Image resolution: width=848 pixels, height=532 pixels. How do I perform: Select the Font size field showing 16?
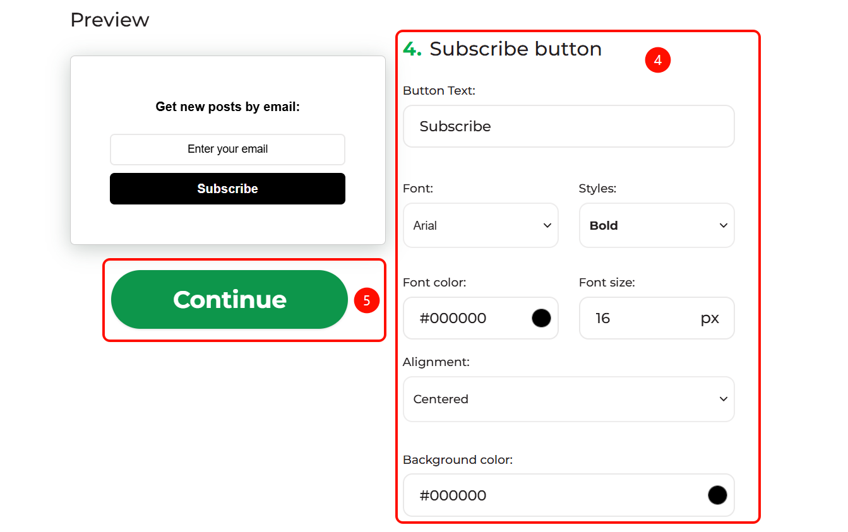click(657, 318)
